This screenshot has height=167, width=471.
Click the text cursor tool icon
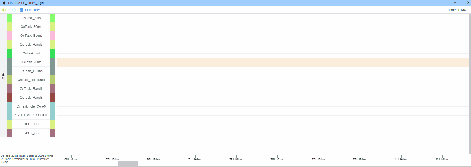[48, 10]
